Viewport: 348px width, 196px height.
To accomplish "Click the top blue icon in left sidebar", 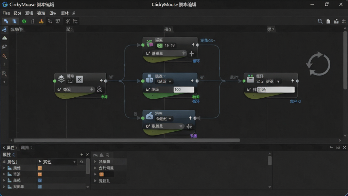I will point(4,30).
